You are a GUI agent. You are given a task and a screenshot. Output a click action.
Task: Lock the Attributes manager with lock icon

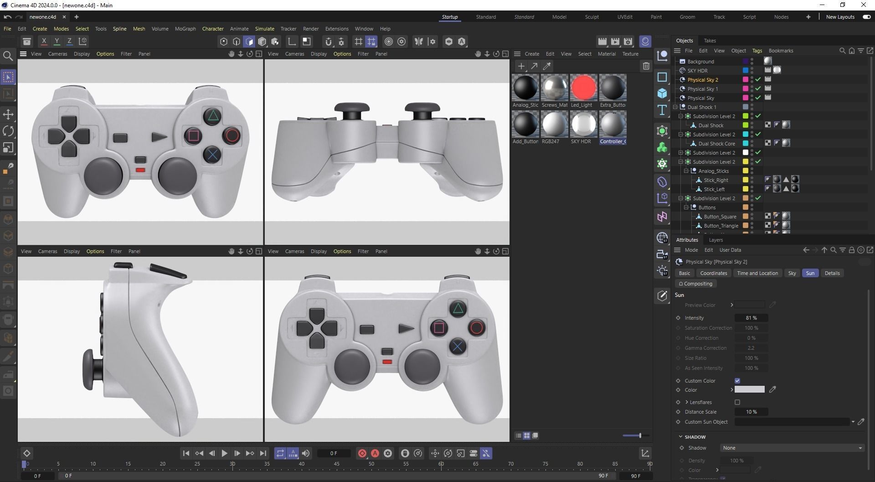[x=851, y=250]
